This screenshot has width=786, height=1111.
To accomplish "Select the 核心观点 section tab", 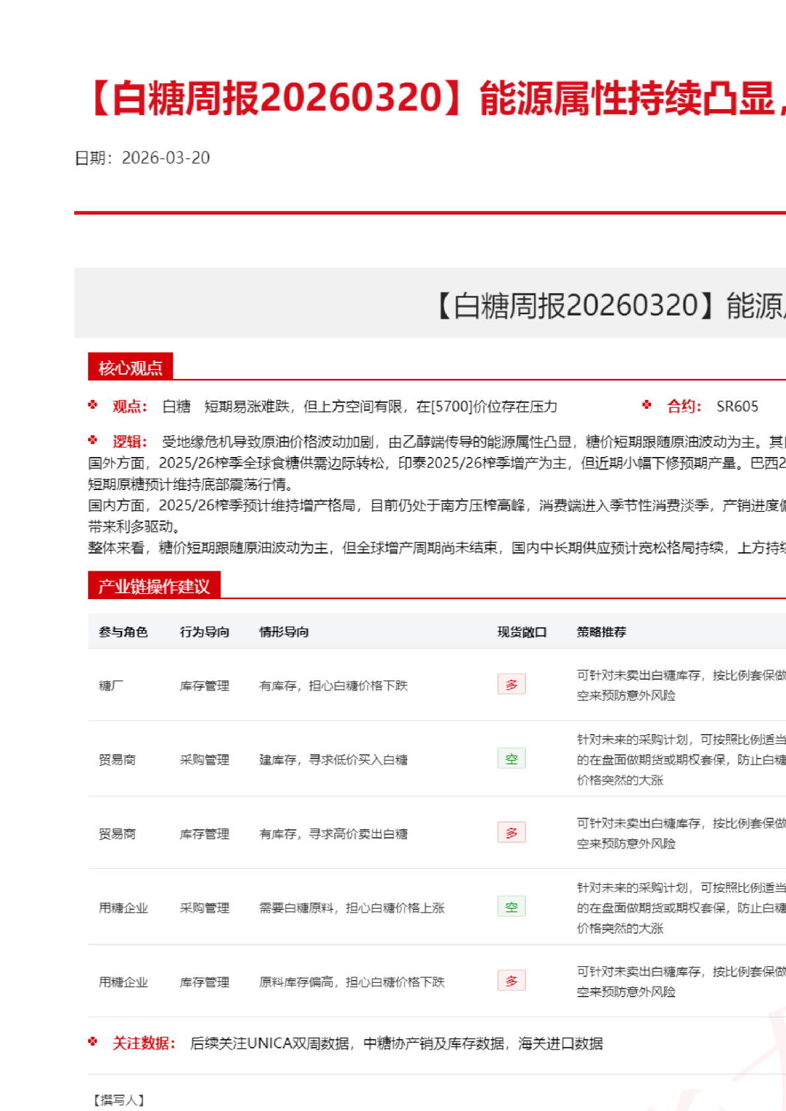I will click(130, 367).
